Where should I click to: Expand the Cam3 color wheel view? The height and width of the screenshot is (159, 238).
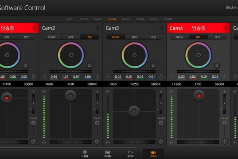pyautogui.click(x=153, y=66)
